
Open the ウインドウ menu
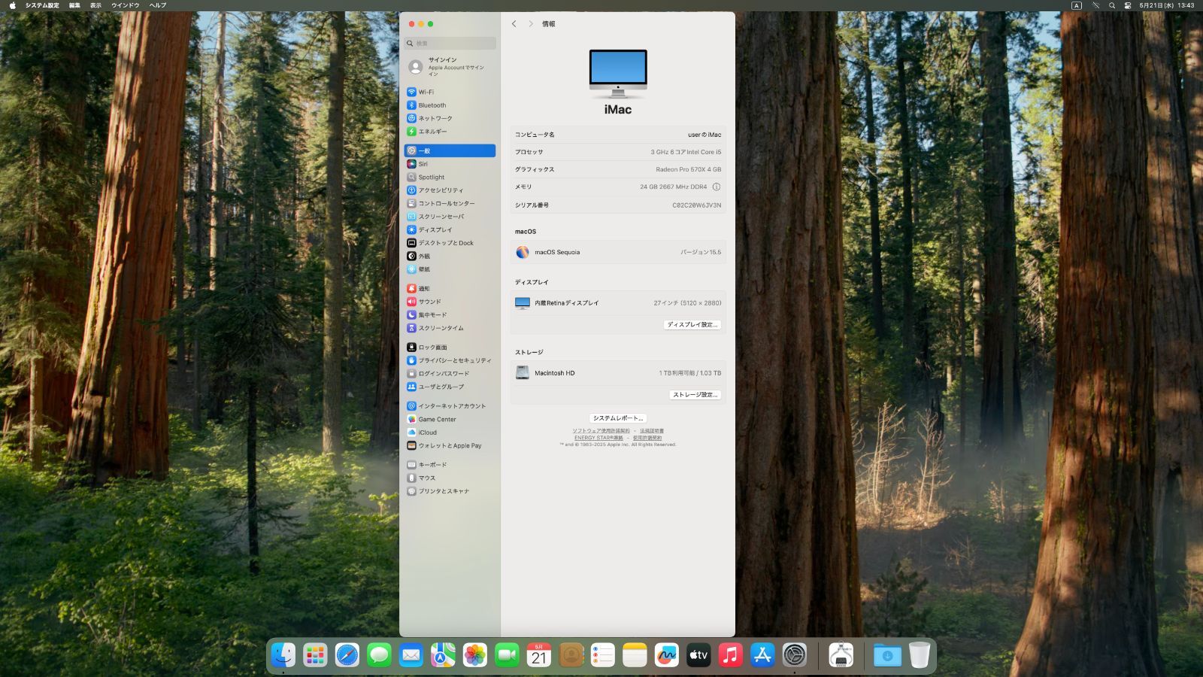[125, 5]
